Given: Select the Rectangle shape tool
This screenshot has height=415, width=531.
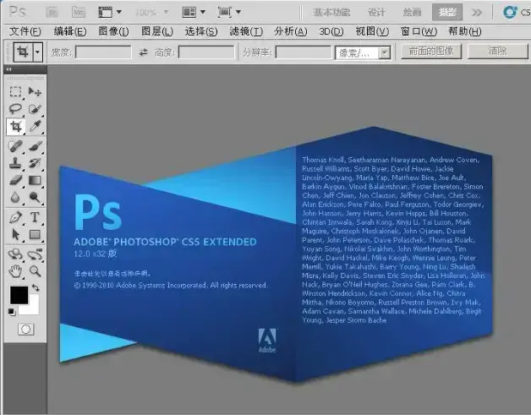Looking at the screenshot, I should (35, 234).
